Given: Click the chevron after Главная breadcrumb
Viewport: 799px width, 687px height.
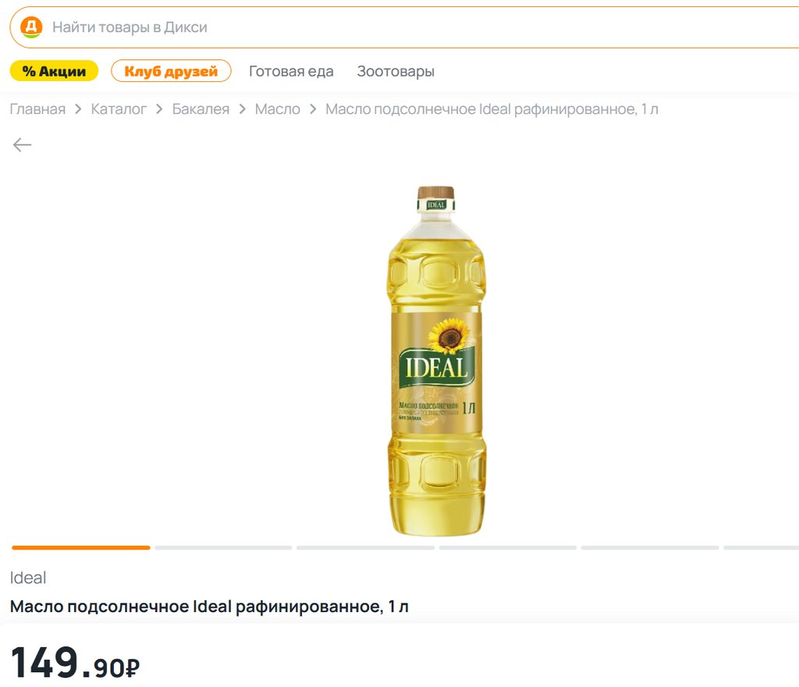Looking at the screenshot, I should tap(78, 109).
